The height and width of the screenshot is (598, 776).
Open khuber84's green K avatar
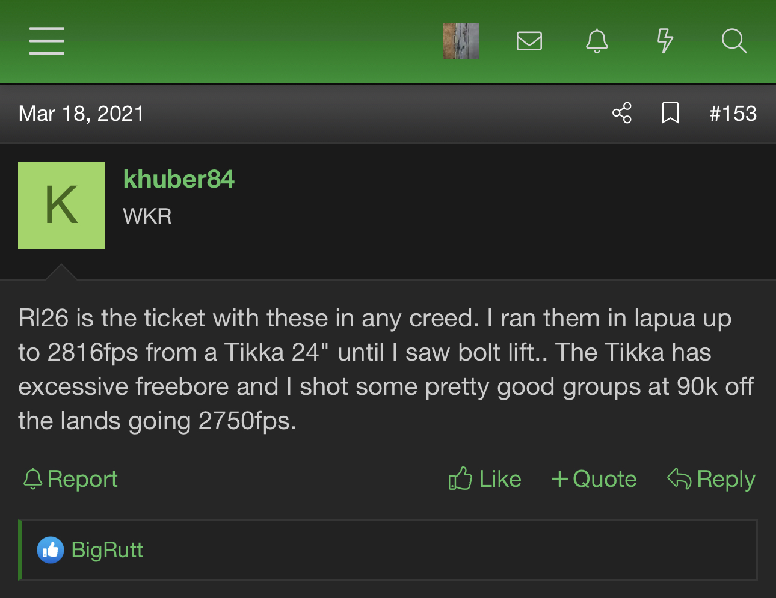(x=61, y=206)
